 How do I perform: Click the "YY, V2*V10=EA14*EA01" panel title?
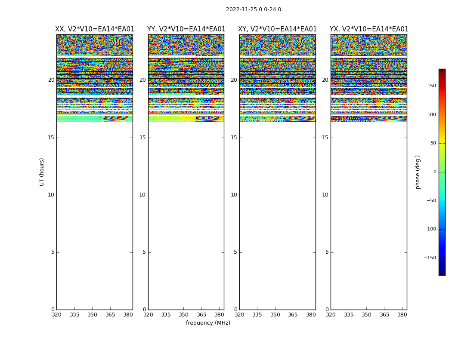(x=186, y=29)
